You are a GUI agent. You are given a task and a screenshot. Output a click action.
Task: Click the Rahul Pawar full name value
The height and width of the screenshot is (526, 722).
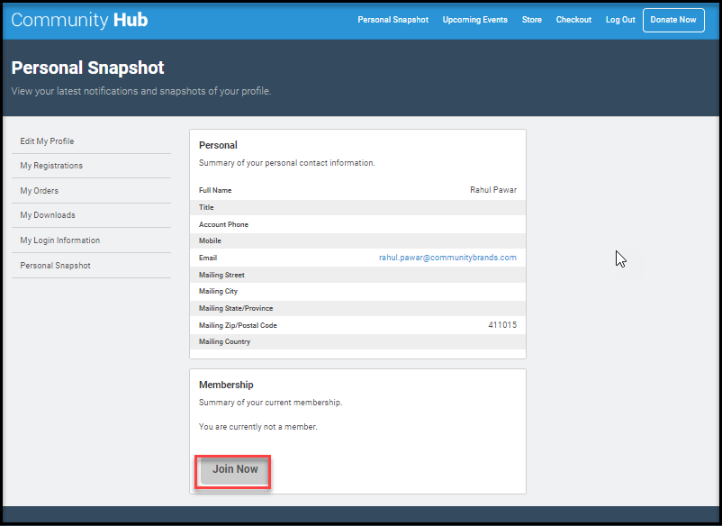[493, 190]
